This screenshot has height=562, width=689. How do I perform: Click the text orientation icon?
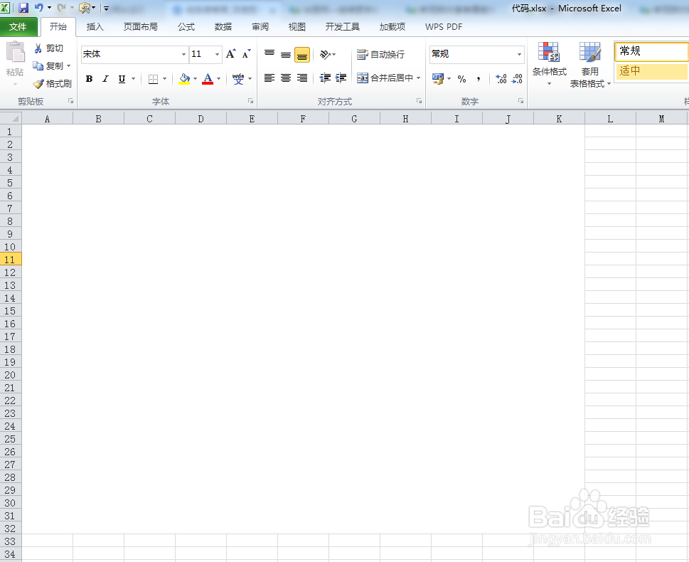[x=325, y=55]
